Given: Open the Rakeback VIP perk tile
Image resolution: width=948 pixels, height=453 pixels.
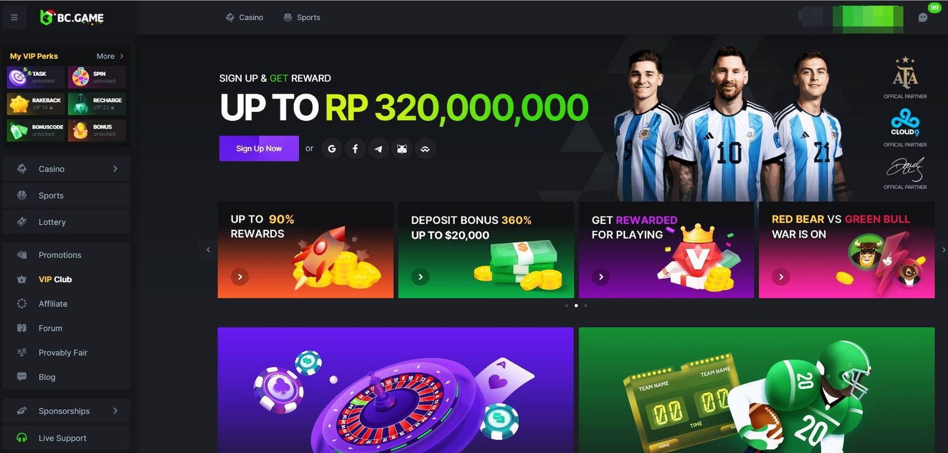Looking at the screenshot, I should click(x=36, y=104).
